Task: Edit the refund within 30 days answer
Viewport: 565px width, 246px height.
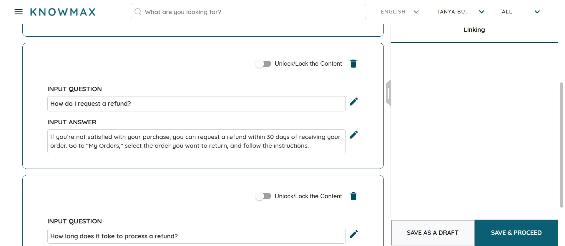Action: click(354, 135)
